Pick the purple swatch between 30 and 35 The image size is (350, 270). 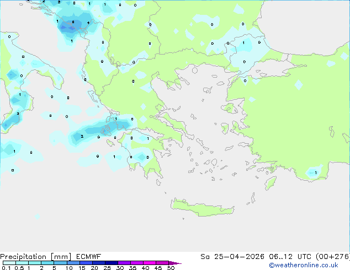(124, 263)
